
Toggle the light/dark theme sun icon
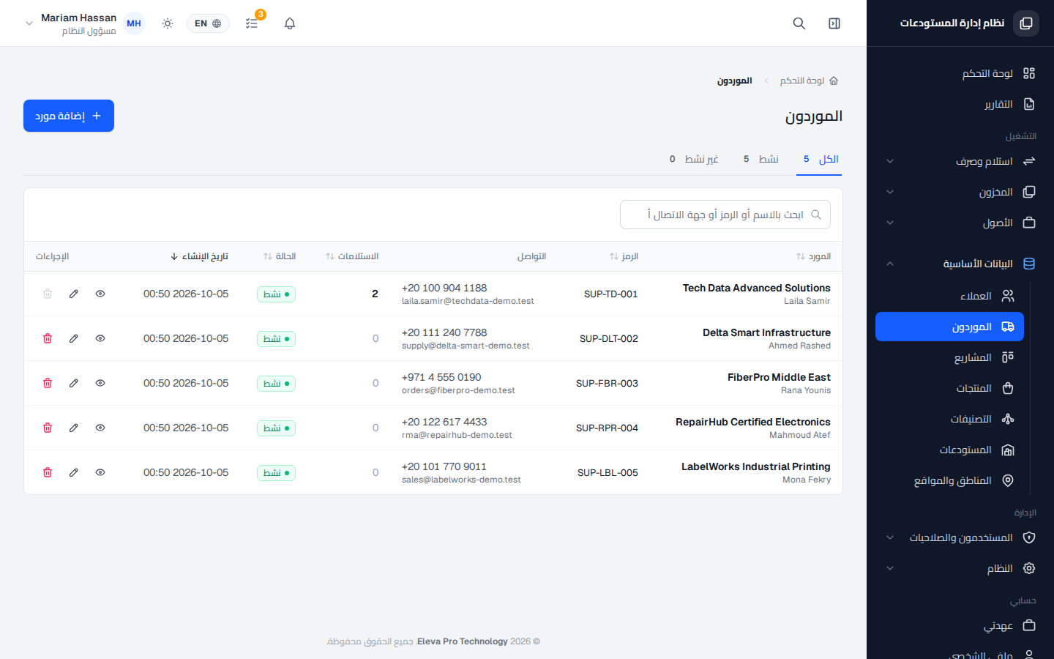click(x=168, y=23)
